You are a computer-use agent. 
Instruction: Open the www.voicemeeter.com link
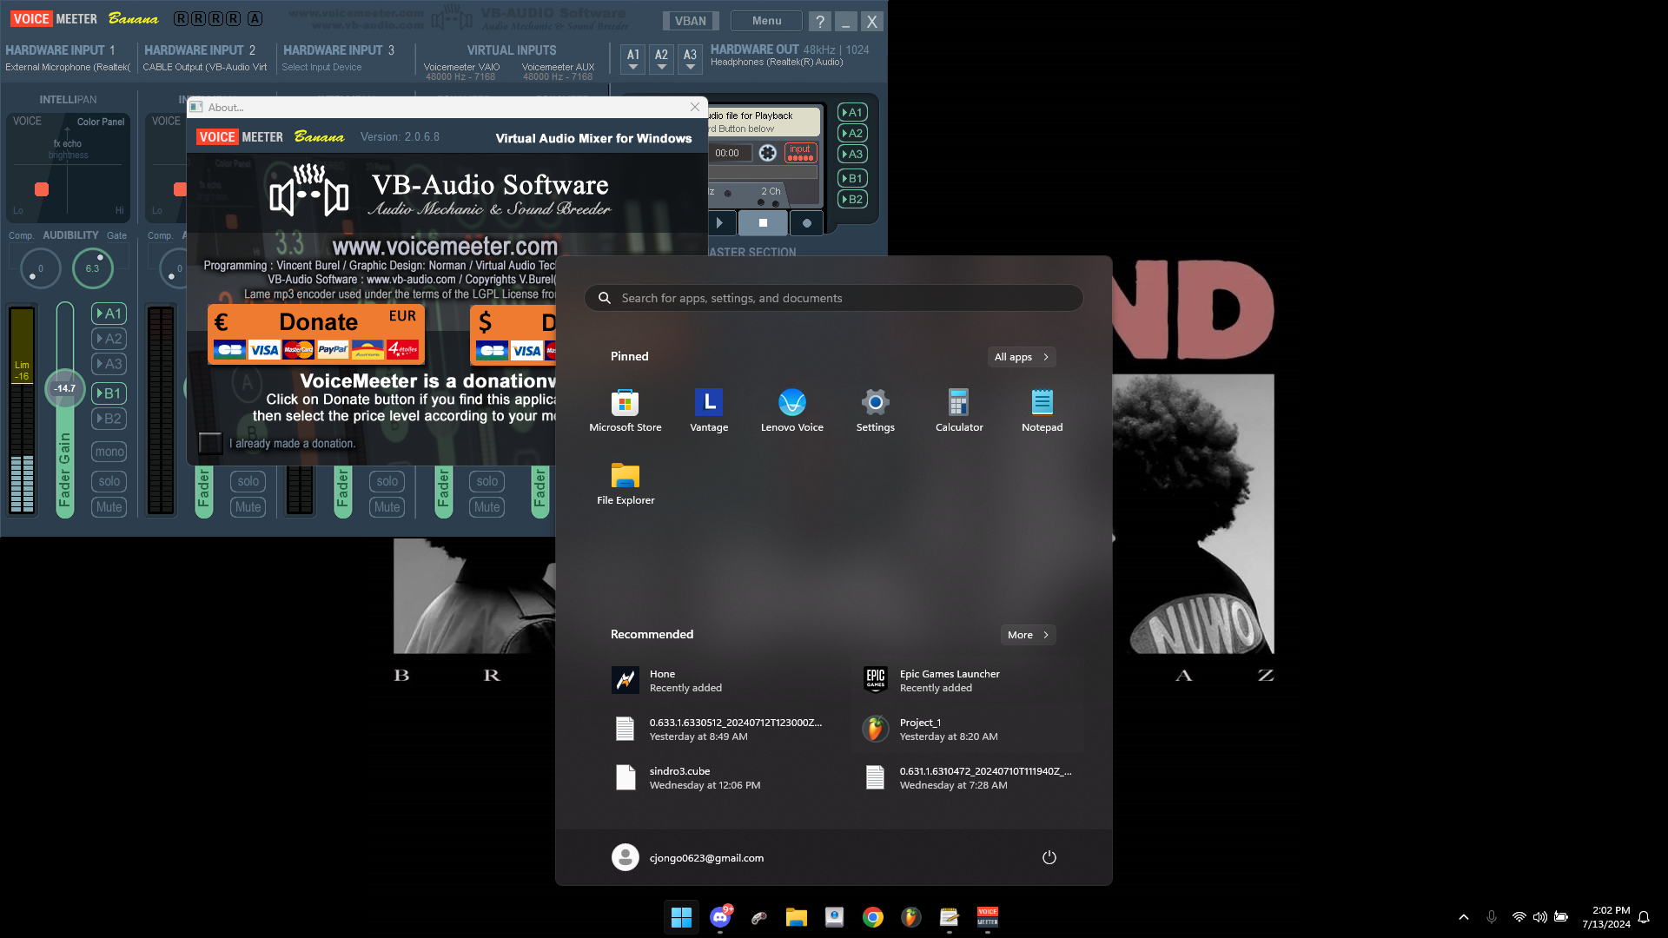click(445, 247)
